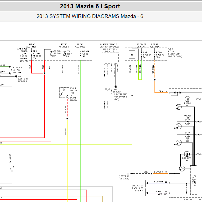Click the brake switch symbol

pyautogui.click(x=64, y=93)
